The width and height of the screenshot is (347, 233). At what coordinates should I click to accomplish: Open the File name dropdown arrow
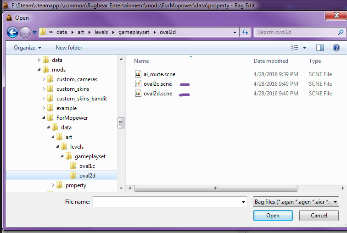243,202
